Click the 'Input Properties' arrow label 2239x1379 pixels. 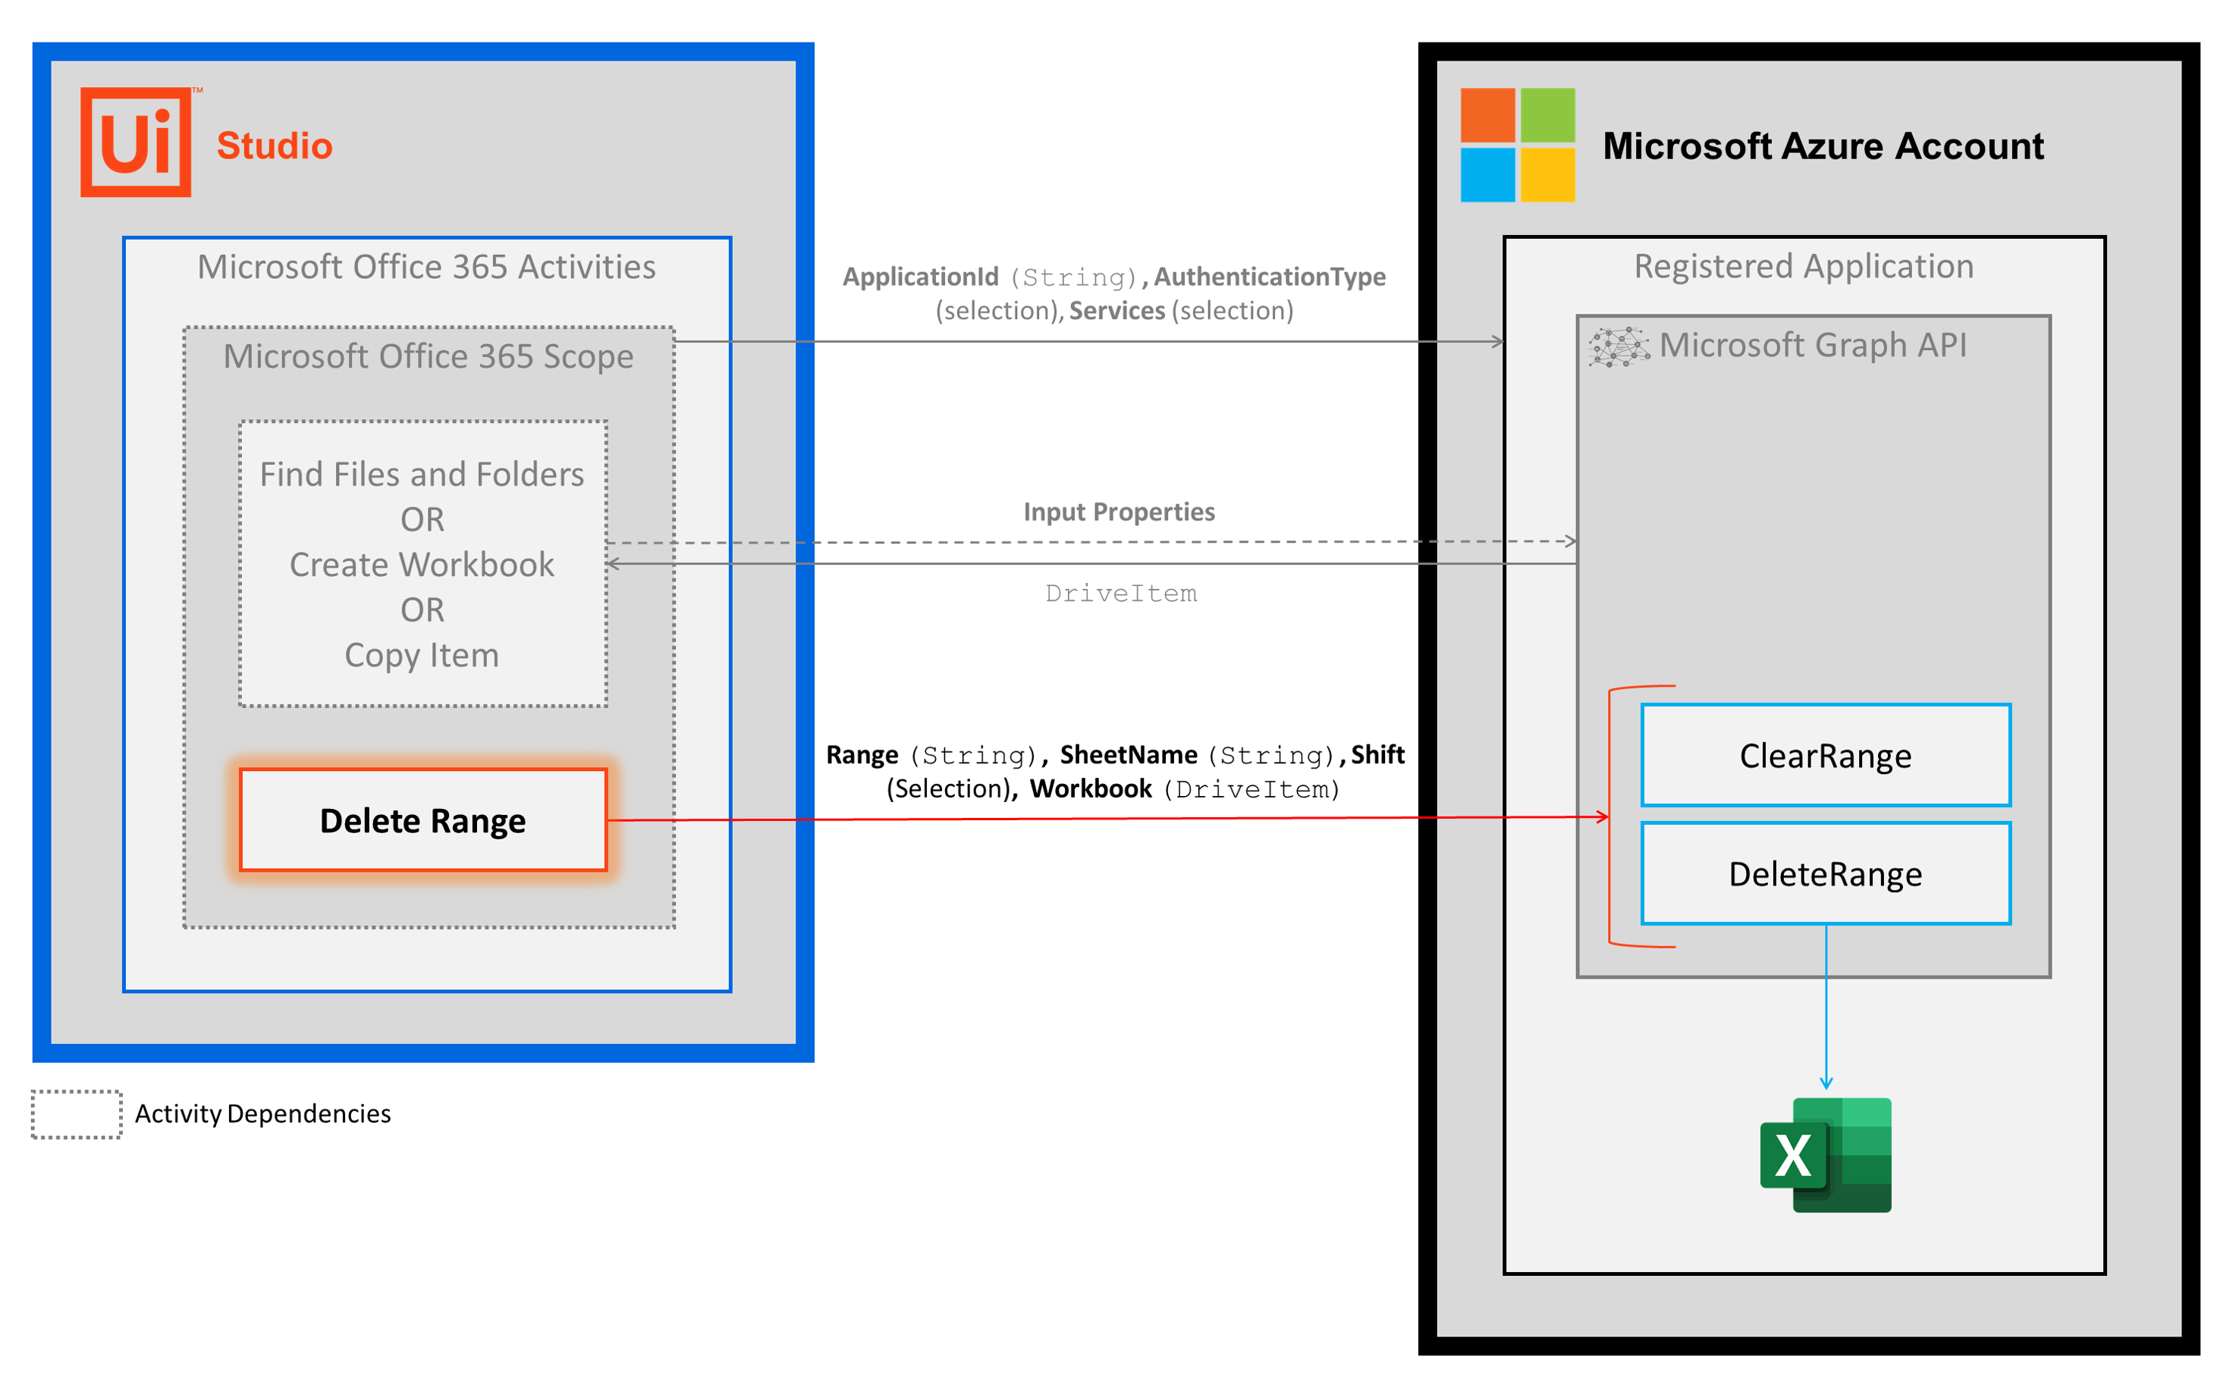[1119, 512]
